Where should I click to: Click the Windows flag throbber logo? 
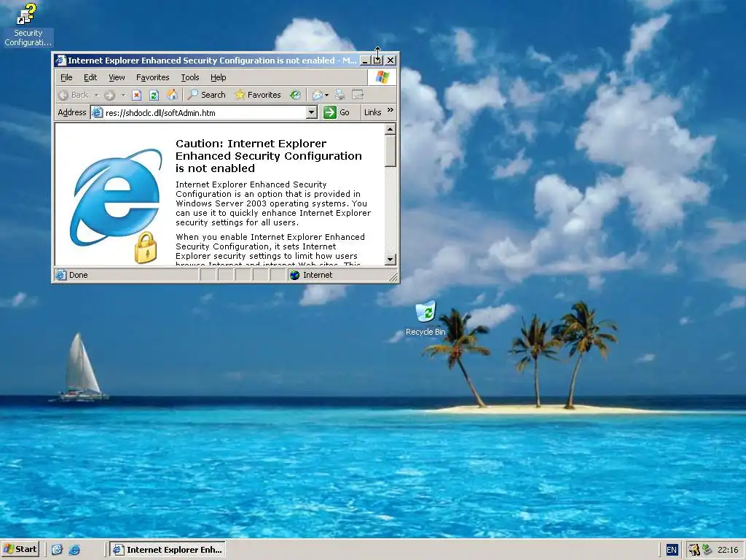382,77
